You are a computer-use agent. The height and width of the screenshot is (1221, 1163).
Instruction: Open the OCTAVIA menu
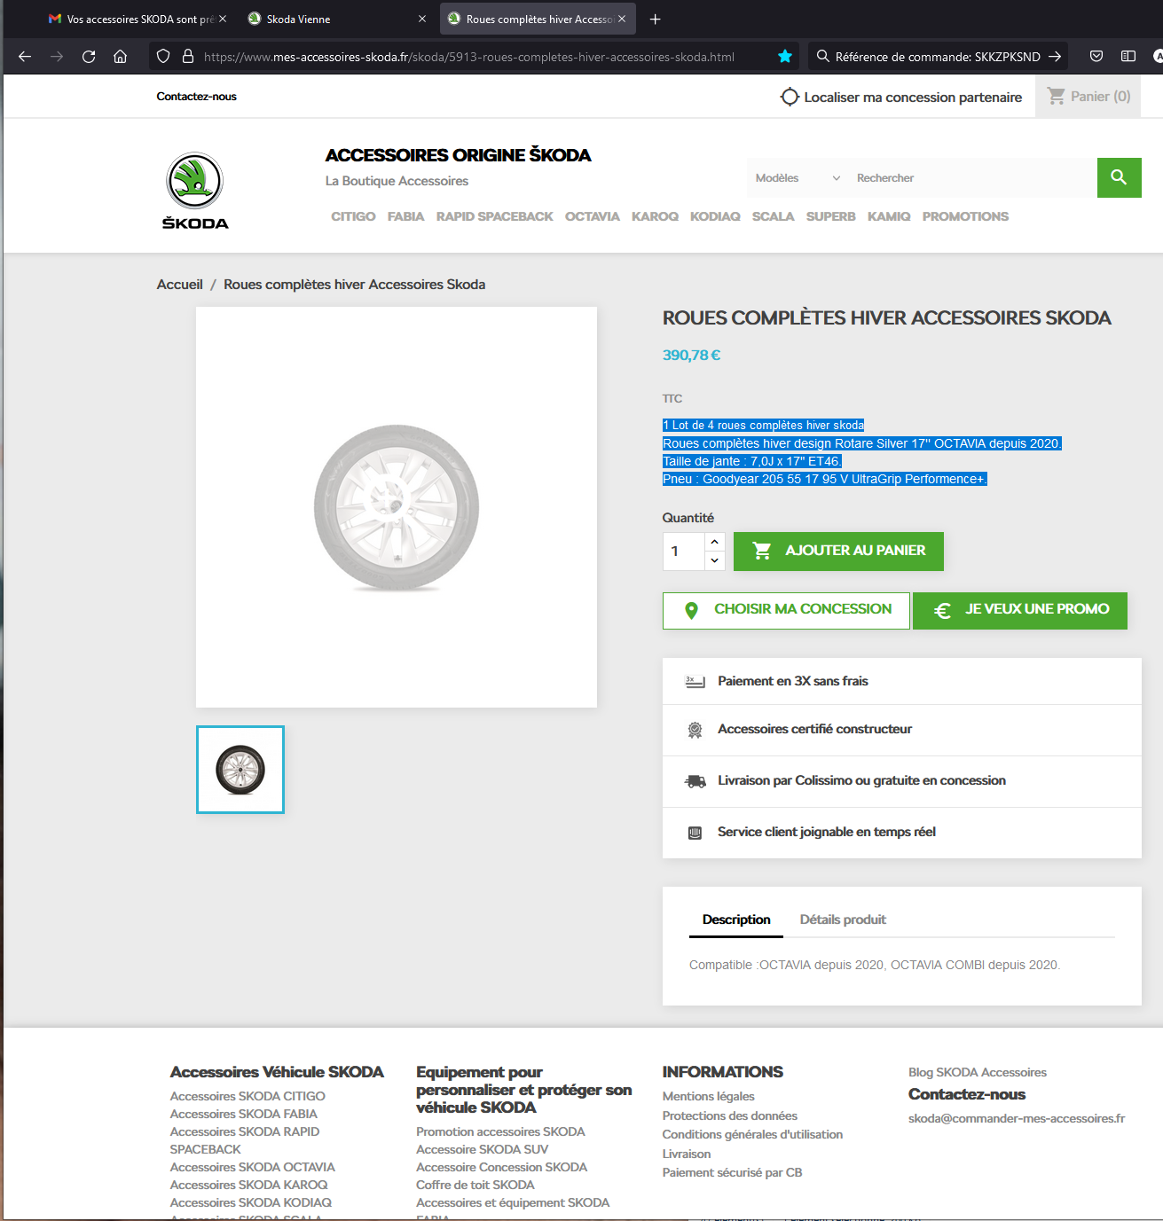(x=593, y=216)
